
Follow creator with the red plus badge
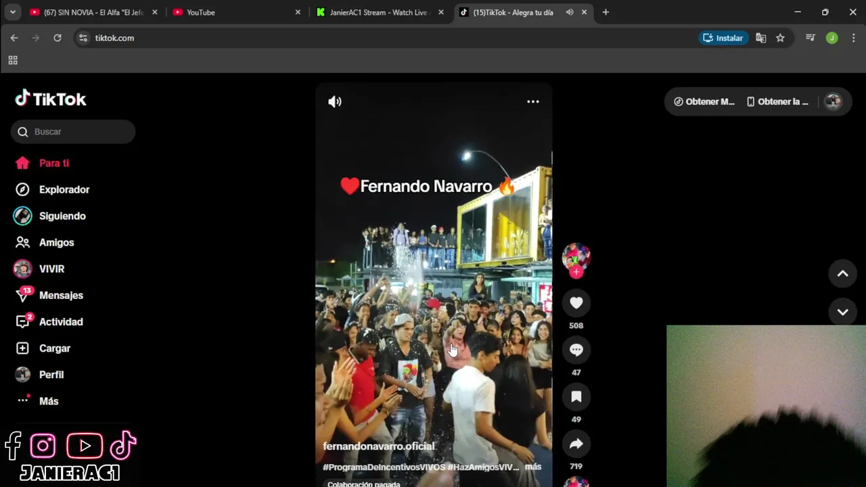[576, 272]
